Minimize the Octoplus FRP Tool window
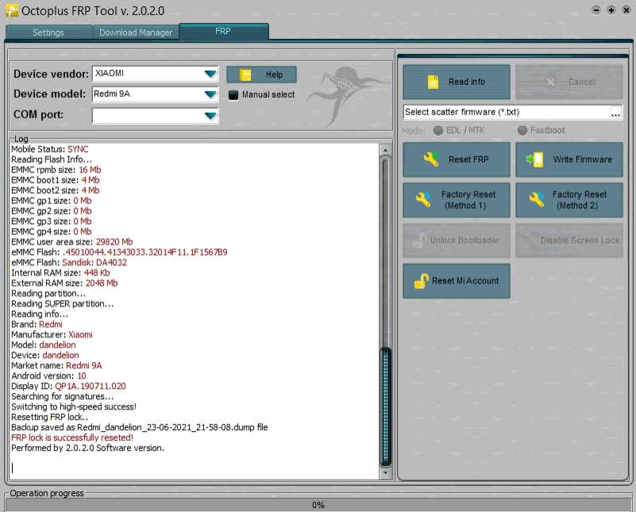636x512 pixels. [596, 10]
